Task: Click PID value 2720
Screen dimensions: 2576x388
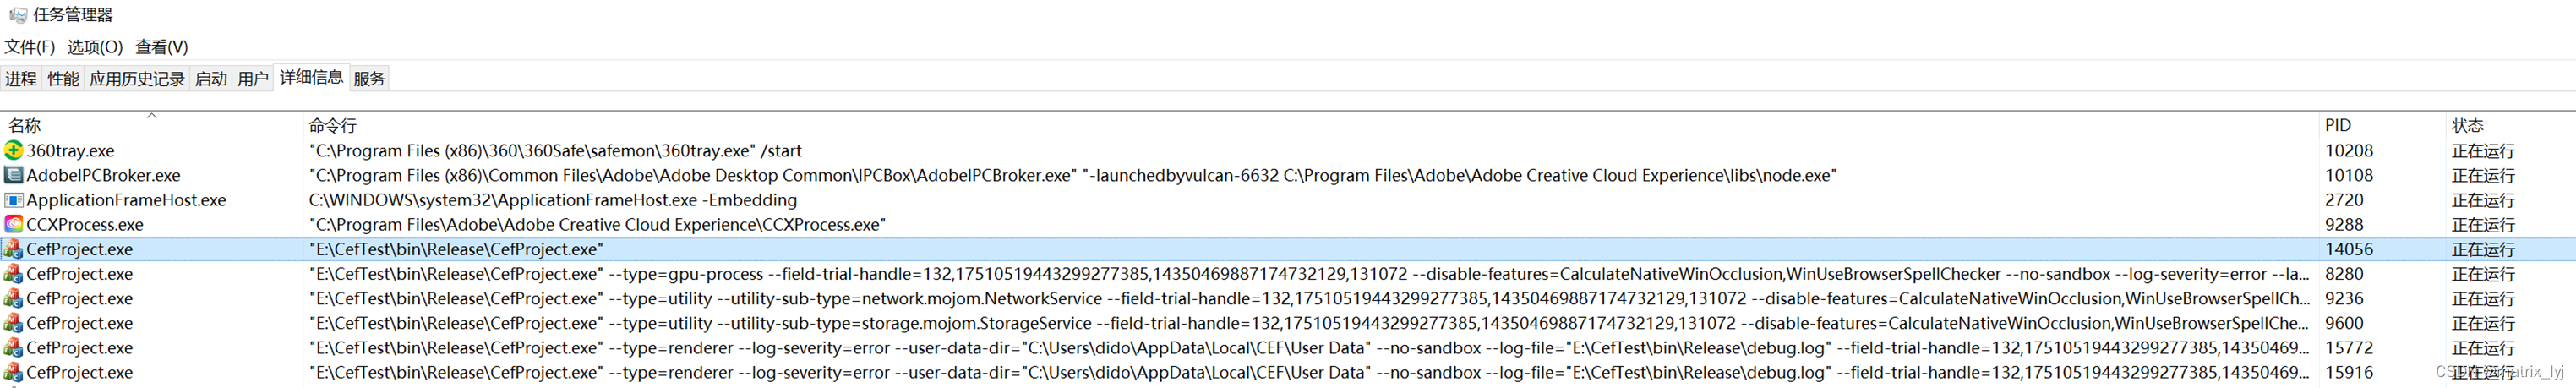Action: (x=2344, y=200)
